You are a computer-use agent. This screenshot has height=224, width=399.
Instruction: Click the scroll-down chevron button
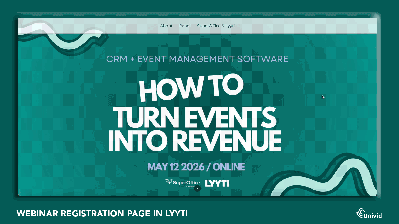click(197, 188)
